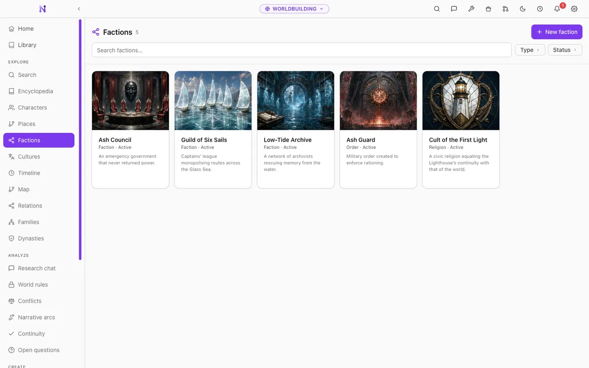Open Characters in sidebar
Screen dimensions: 589x368
tap(39, 108)
